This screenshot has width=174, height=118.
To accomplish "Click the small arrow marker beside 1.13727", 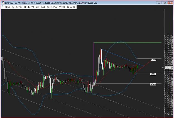I will pos(163,68).
